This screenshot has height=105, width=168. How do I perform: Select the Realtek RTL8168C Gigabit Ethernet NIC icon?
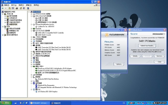(x=36, y=71)
